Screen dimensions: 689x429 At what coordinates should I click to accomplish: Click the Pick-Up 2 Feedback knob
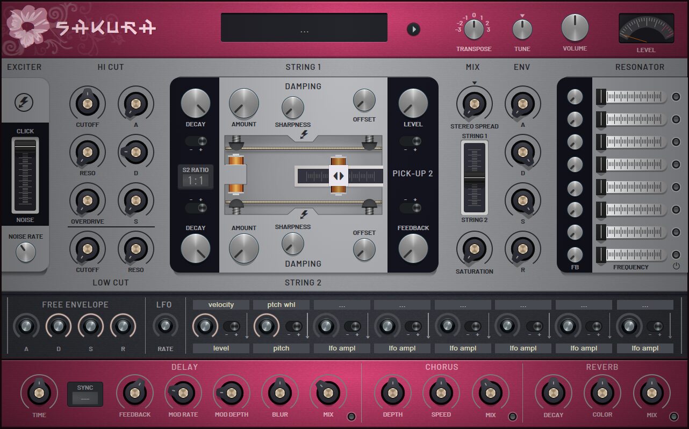pos(413,249)
